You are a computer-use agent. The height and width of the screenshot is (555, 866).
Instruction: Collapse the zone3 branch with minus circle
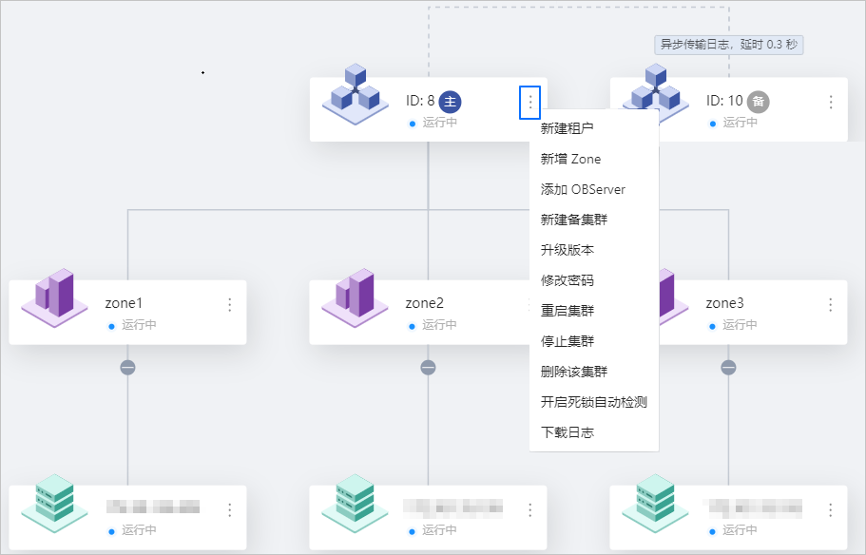point(728,367)
